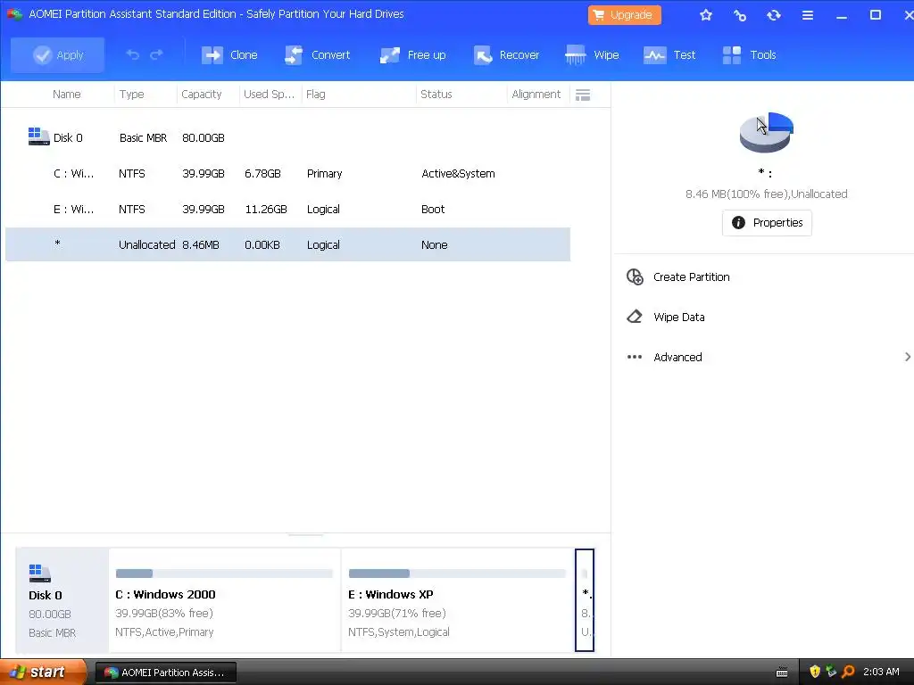Open the Free up tool
The width and height of the screenshot is (914, 685).
click(412, 54)
